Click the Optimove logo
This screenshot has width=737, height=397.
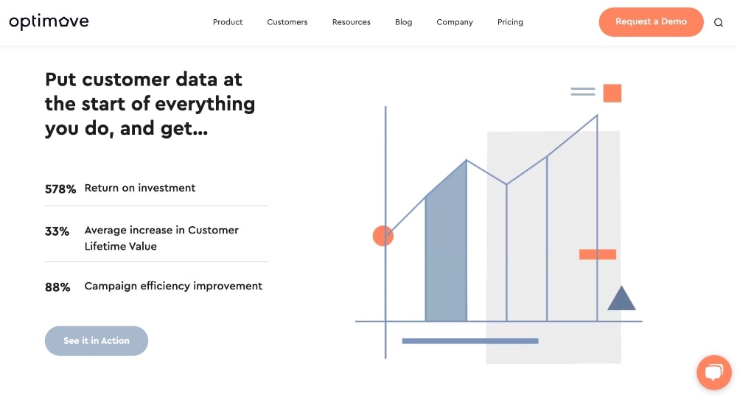point(49,22)
